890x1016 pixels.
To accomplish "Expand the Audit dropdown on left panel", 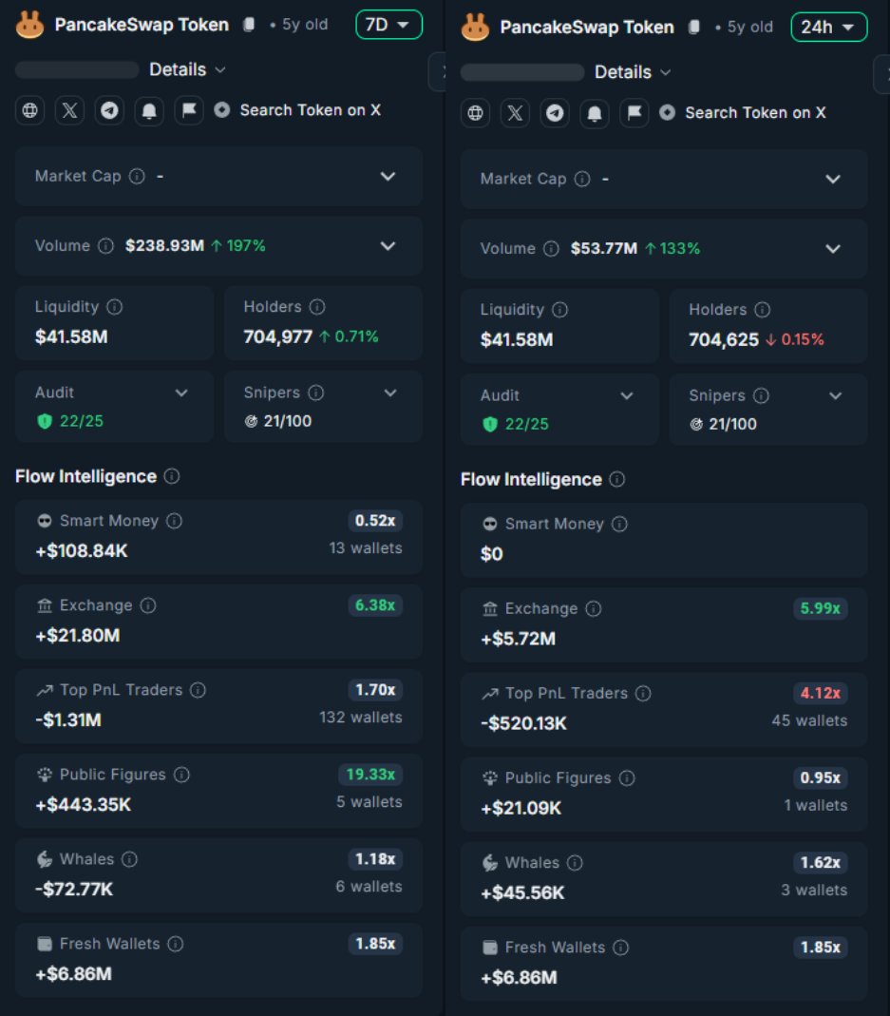I will (181, 393).
